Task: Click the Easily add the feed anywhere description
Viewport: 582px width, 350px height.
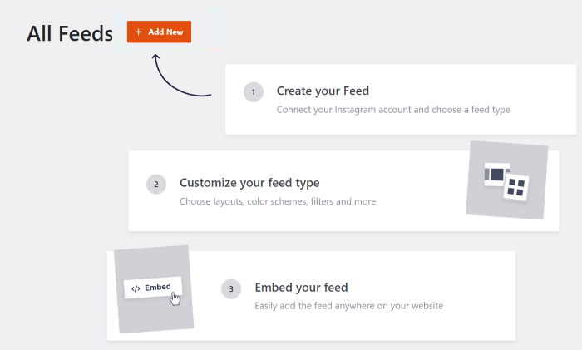Action: click(x=348, y=306)
